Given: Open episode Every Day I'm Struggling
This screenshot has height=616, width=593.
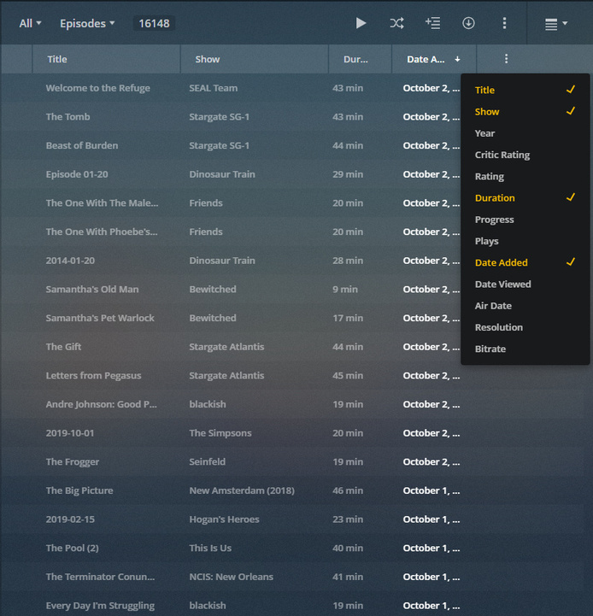Looking at the screenshot, I should click(100, 606).
